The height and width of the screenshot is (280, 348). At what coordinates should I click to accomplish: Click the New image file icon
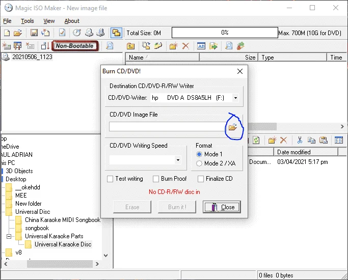[x=7, y=33]
